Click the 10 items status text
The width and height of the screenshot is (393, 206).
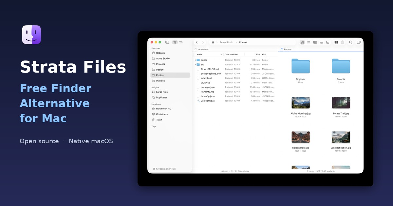click(x=224, y=171)
